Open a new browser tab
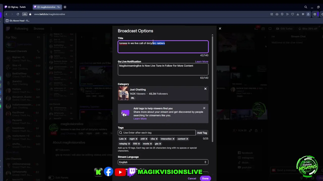The width and height of the screenshot is (323, 181). [x=65, y=7]
